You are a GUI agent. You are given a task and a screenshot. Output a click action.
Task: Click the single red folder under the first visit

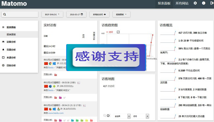pos(56,75)
